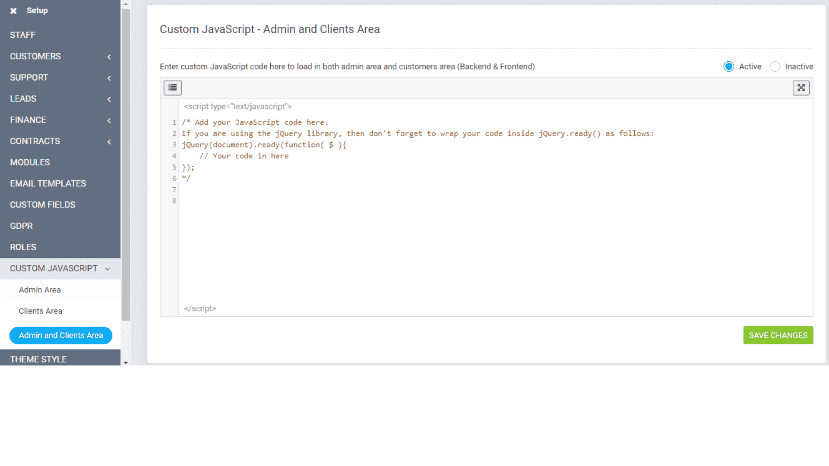Click the SAVE CHANGES button

pyautogui.click(x=778, y=335)
